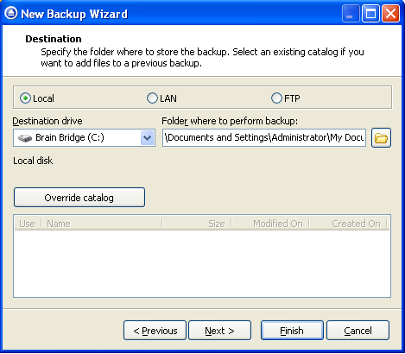405x354 pixels.
Task: Open the Brain Bridge (C:) combo box
Action: click(84, 138)
